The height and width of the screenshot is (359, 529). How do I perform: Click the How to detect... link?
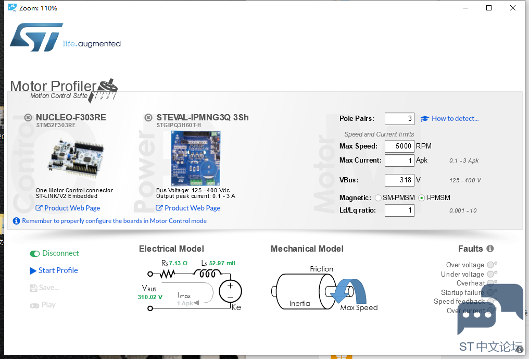point(455,119)
